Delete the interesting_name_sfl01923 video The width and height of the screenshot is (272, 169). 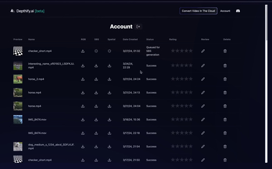pos(225,66)
